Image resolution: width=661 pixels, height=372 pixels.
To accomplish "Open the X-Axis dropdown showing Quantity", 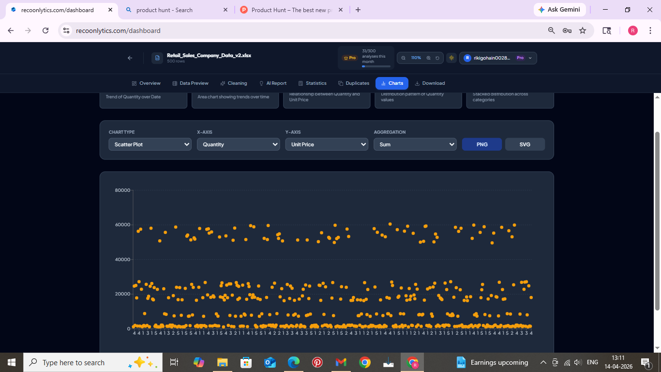I will point(238,144).
